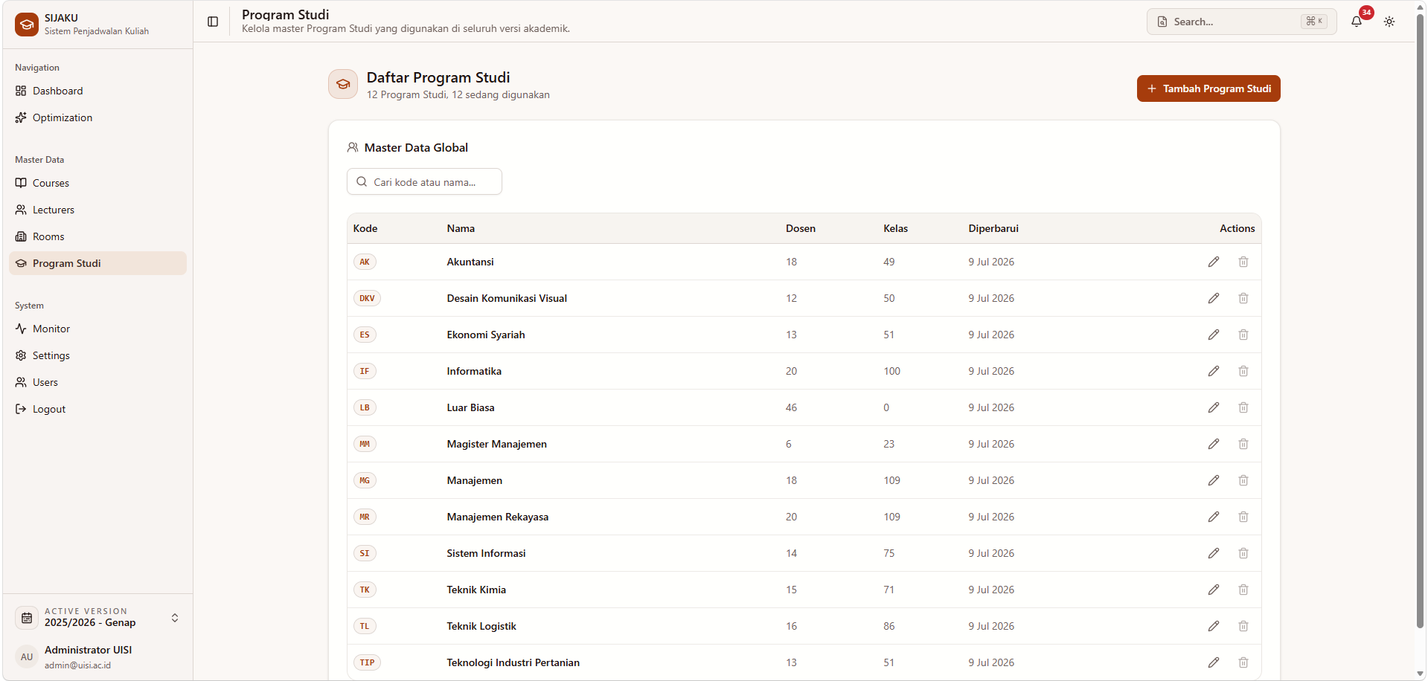Edit the Luar Biasa row
Screen dimensions: 1428x681
click(1214, 407)
